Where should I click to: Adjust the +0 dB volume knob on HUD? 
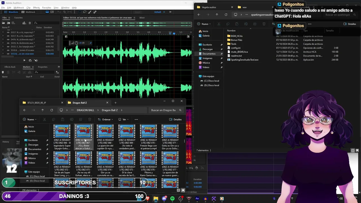pyautogui.click(x=76, y=43)
